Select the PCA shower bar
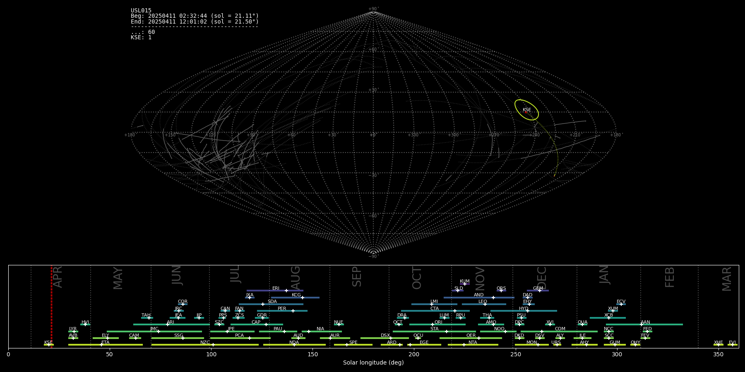 click(240, 338)
